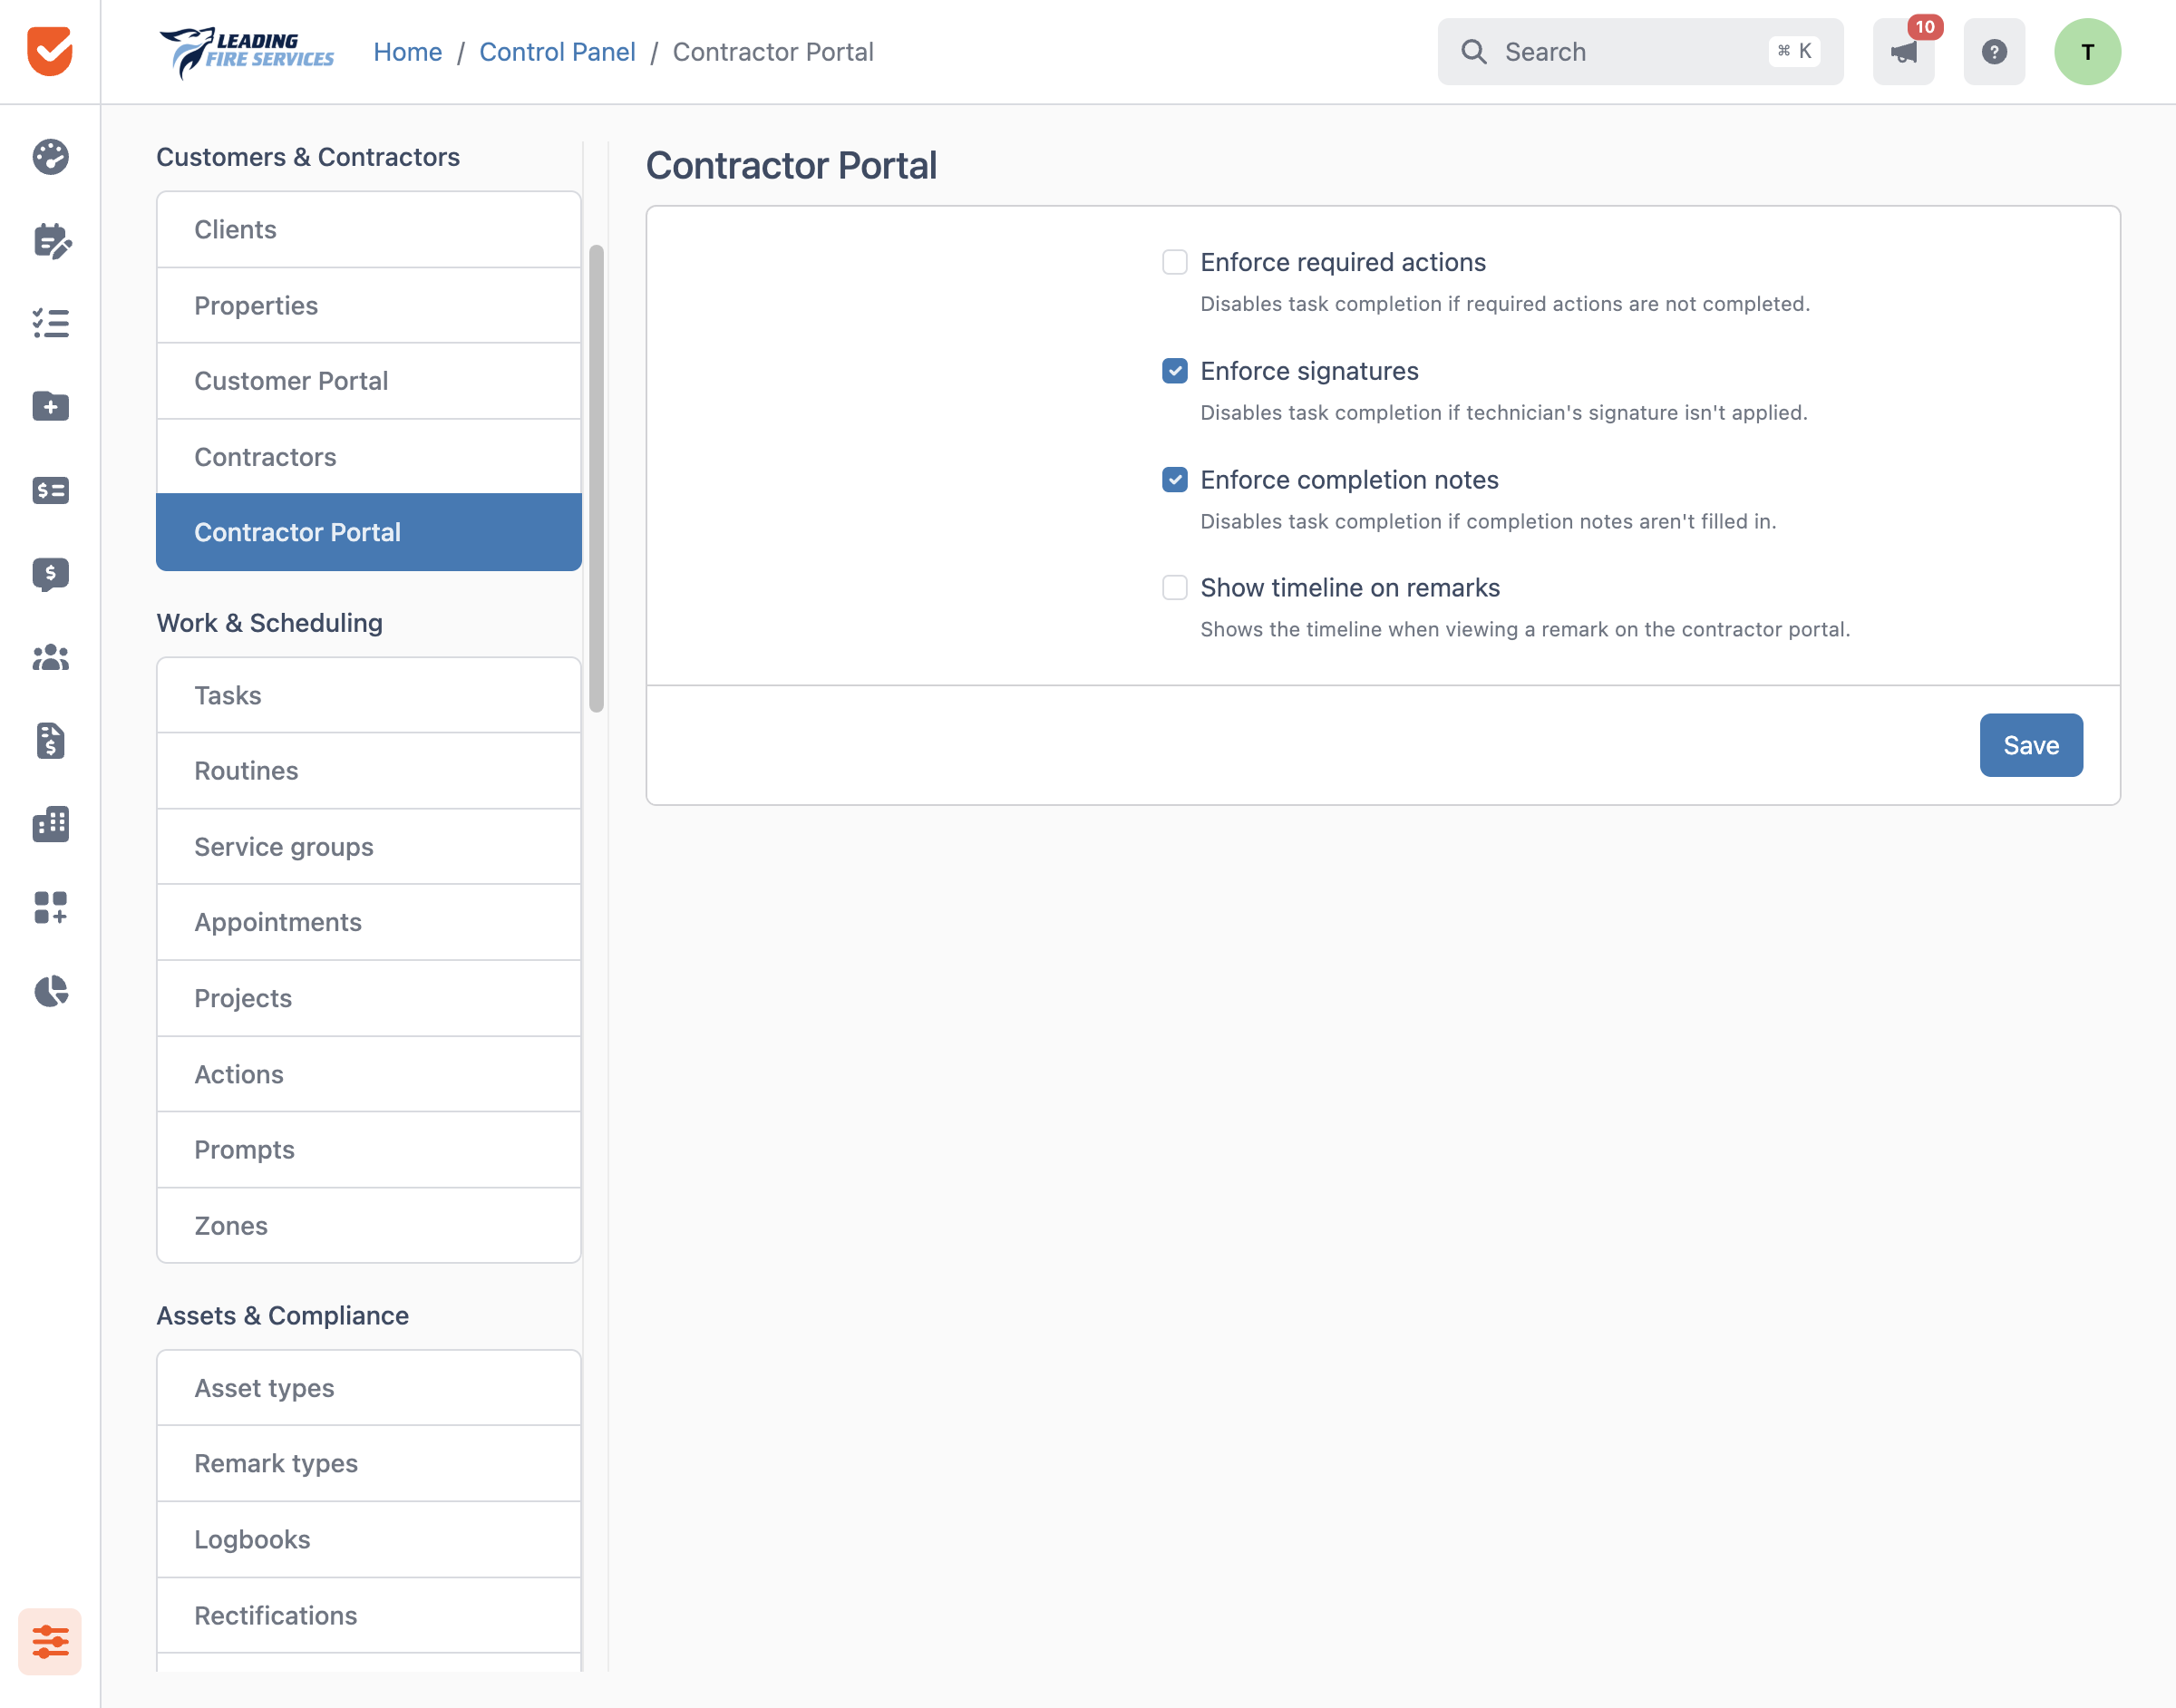Image resolution: width=2176 pixels, height=1708 pixels.
Task: Click the 'Enforce completion notes' label text
Action: [x=1349, y=480]
